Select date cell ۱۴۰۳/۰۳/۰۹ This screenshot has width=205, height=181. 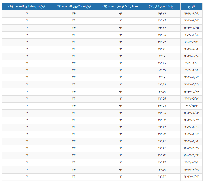click(191, 170)
